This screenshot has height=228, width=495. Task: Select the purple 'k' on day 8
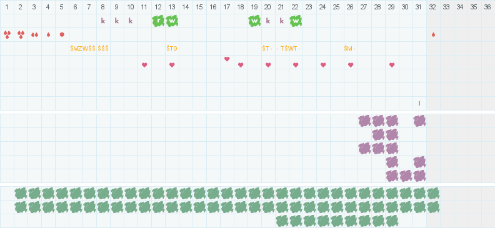(x=103, y=21)
